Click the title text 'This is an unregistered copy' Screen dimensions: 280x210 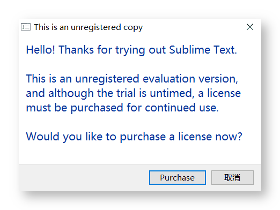(x=89, y=27)
